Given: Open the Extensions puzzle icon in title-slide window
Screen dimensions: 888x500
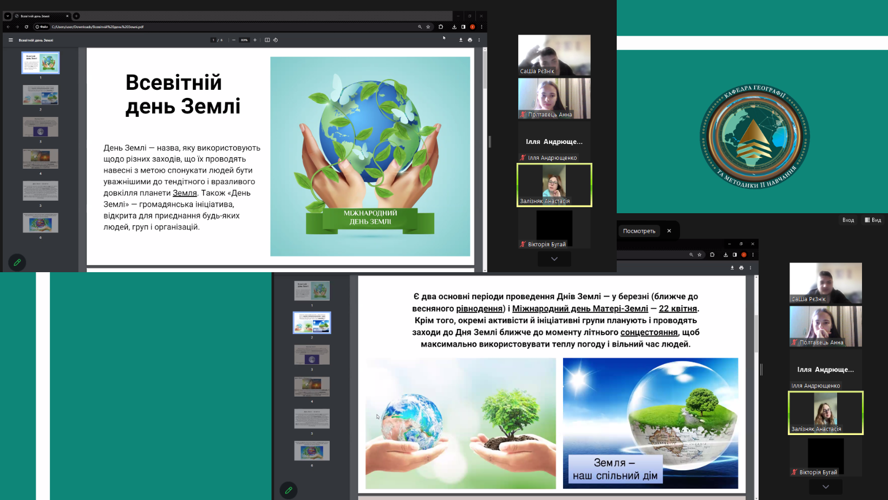Looking at the screenshot, I should pos(441,27).
